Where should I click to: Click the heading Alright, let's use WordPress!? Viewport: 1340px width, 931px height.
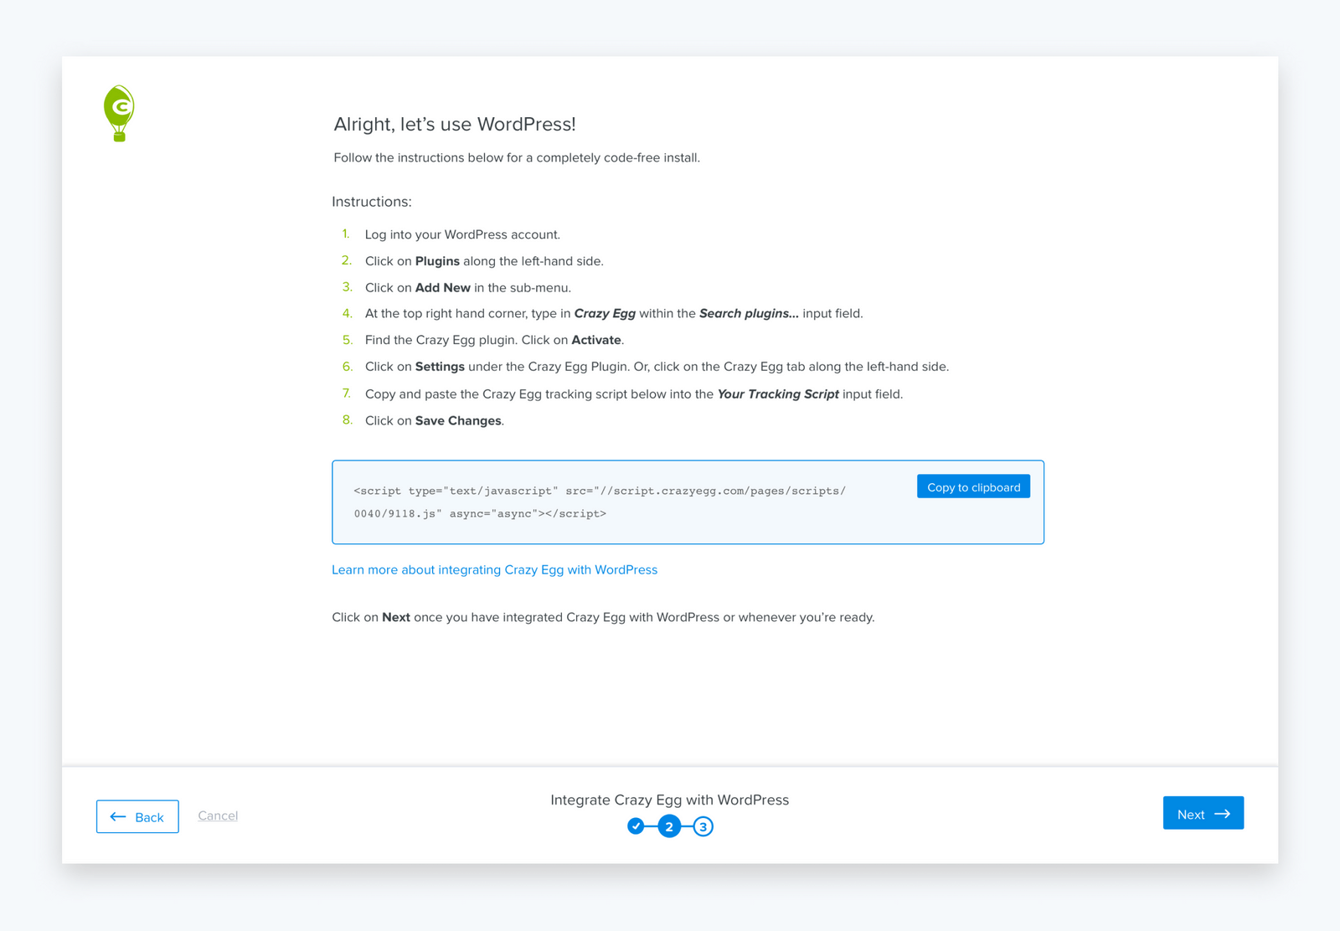pyautogui.click(x=453, y=123)
